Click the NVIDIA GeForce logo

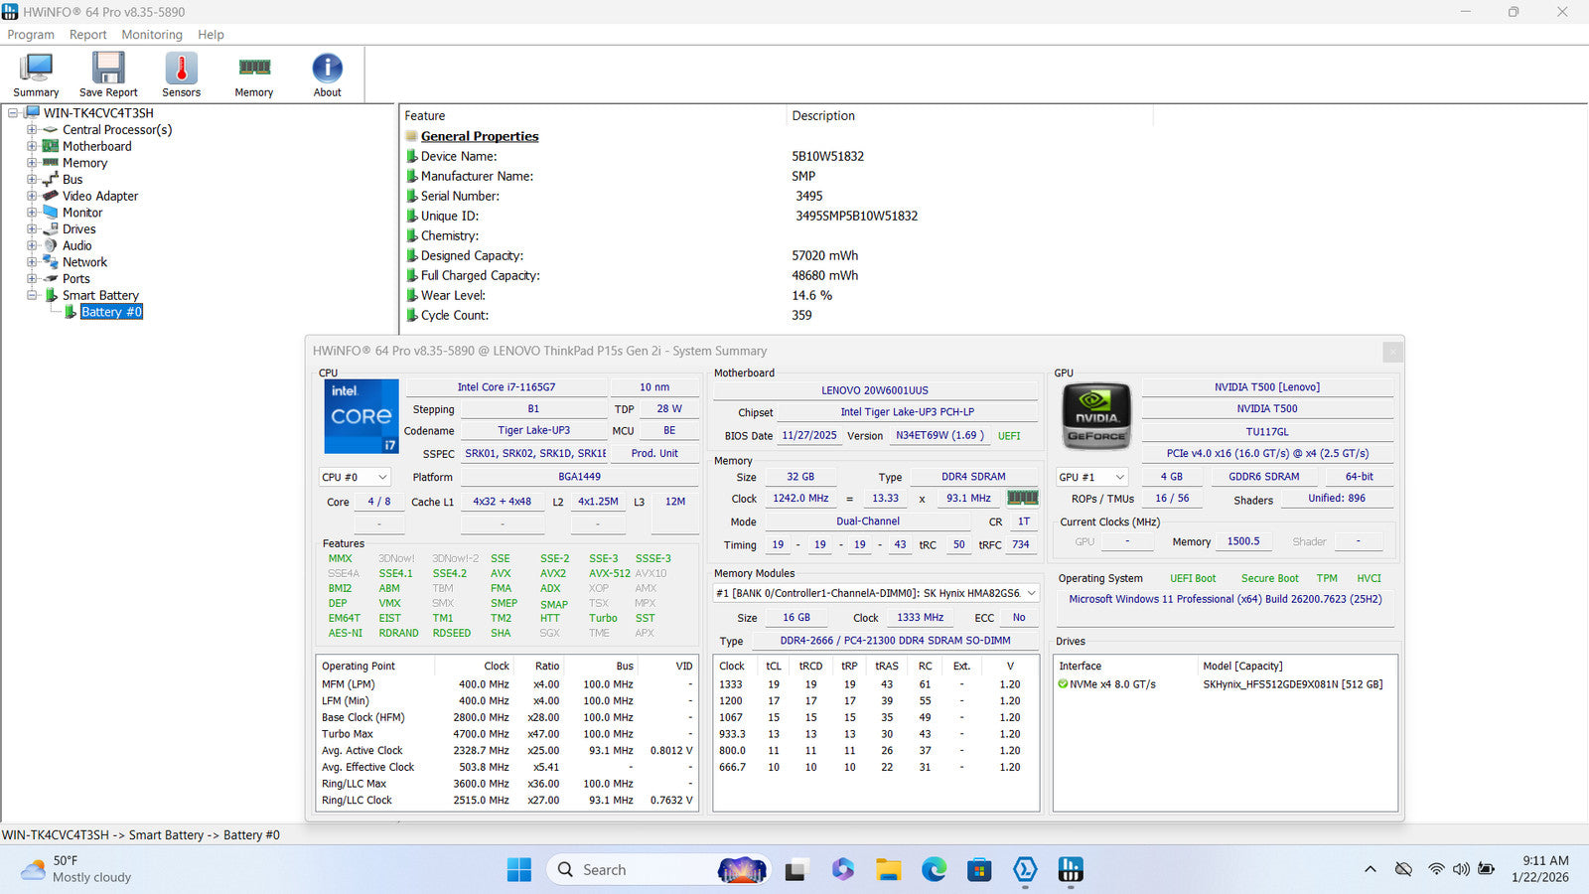point(1096,416)
